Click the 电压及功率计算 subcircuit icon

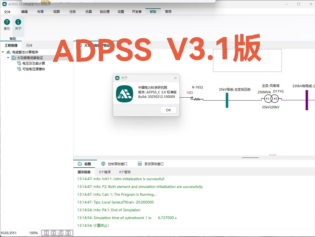[19, 64]
